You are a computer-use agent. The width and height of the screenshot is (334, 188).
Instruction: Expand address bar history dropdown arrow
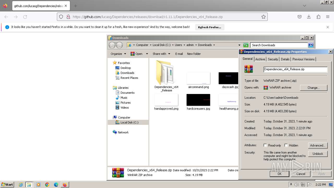click(239, 45)
